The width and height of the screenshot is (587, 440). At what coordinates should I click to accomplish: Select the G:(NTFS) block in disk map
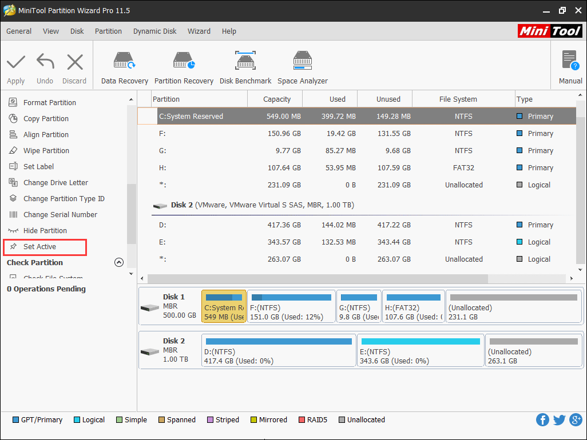point(359,307)
